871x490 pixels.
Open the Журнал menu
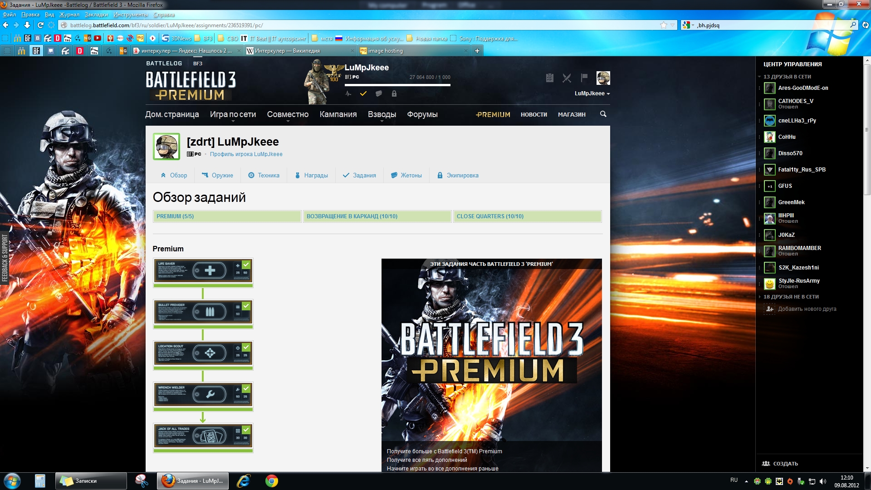[69, 15]
